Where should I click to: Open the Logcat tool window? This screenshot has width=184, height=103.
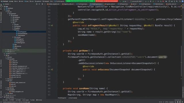26,100
